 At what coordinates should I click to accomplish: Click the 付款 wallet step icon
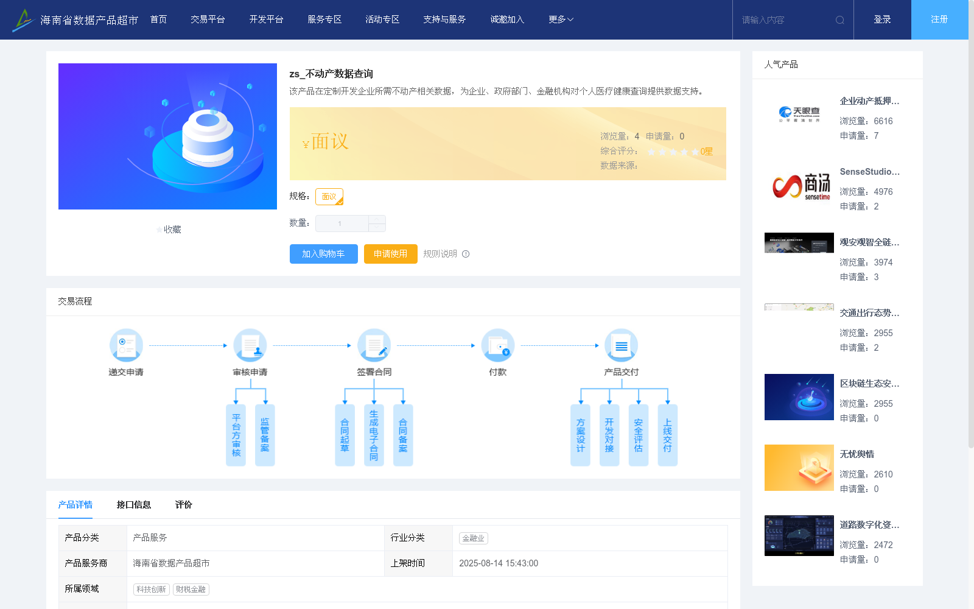pos(498,345)
